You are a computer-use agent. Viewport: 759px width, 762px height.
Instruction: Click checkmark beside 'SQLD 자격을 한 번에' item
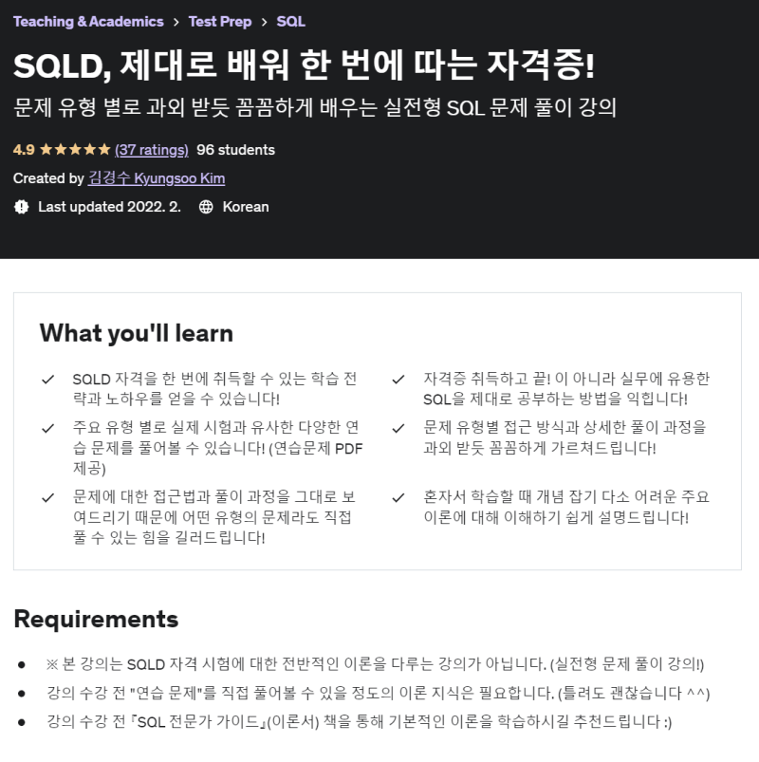click(x=47, y=380)
